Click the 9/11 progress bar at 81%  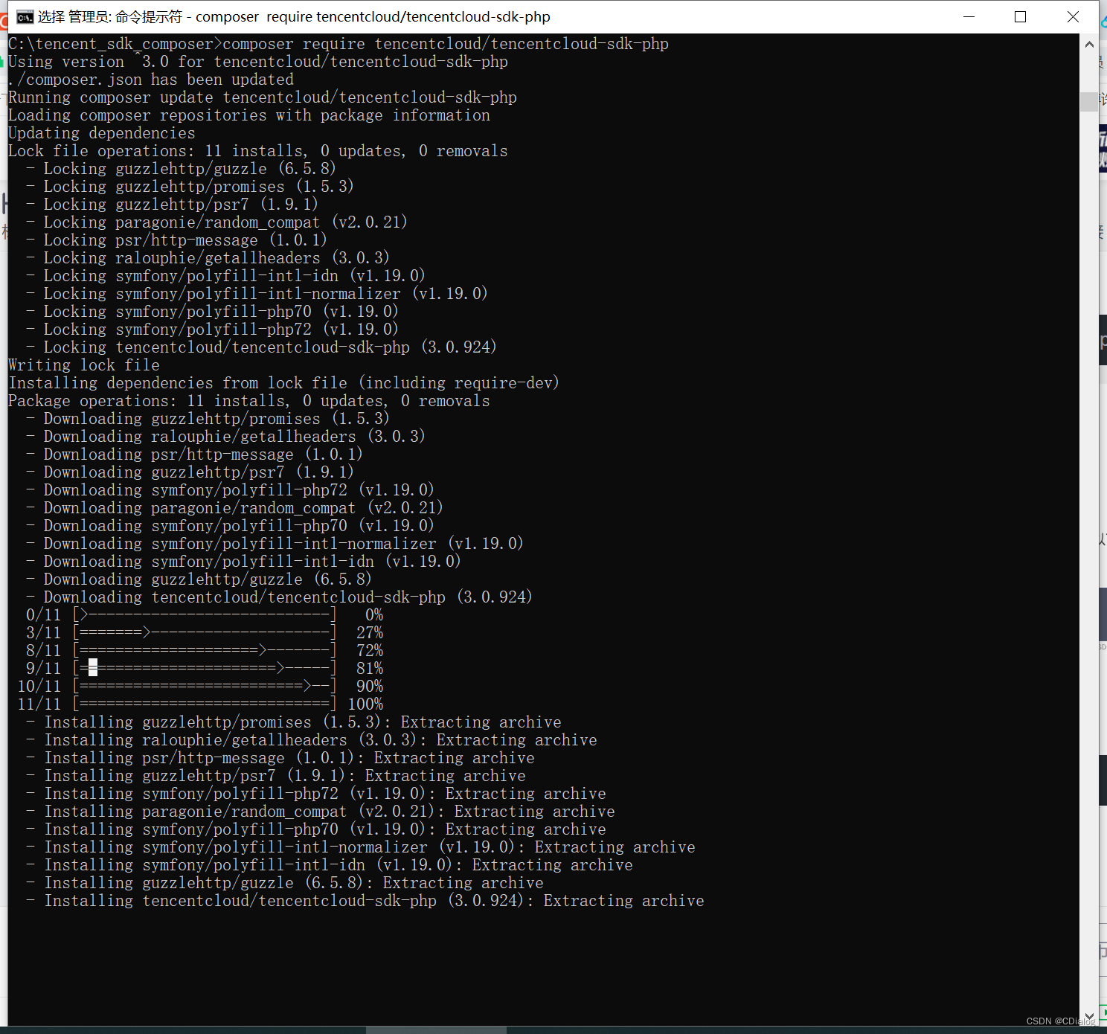[x=205, y=669]
